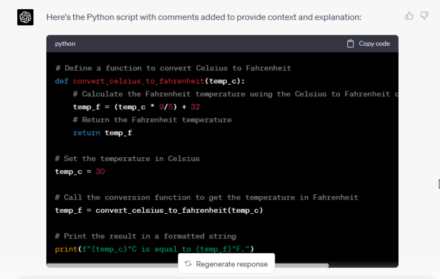This screenshot has height=279, width=440.
Task: Click the ChatGPT logo avatar
Action: tap(25, 18)
